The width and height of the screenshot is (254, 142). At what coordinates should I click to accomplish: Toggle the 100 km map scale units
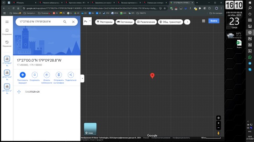tap(211, 138)
